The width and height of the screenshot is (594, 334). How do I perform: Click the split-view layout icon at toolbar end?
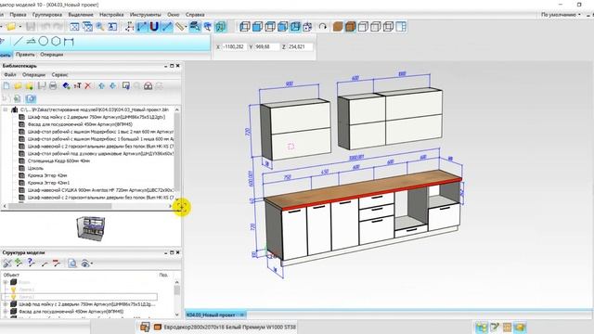(x=401, y=27)
